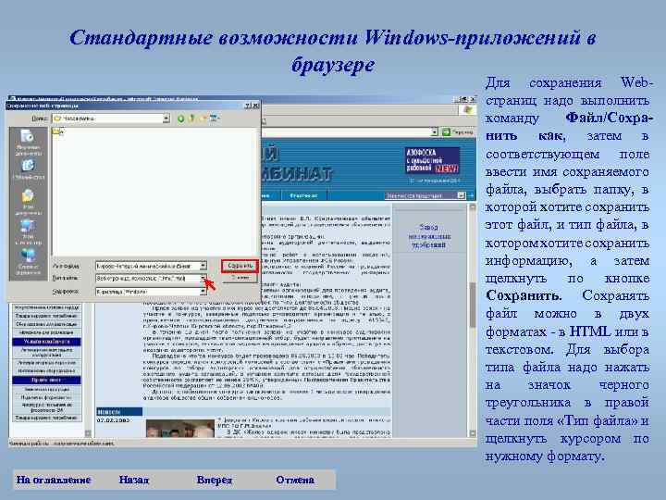Open the АЗОФОСКА NEW banner on website
The width and height of the screenshot is (666, 500).
click(x=432, y=160)
